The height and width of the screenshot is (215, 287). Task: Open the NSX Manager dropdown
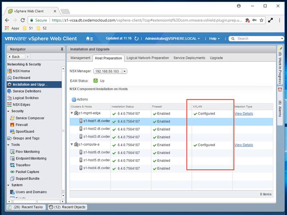point(125,71)
